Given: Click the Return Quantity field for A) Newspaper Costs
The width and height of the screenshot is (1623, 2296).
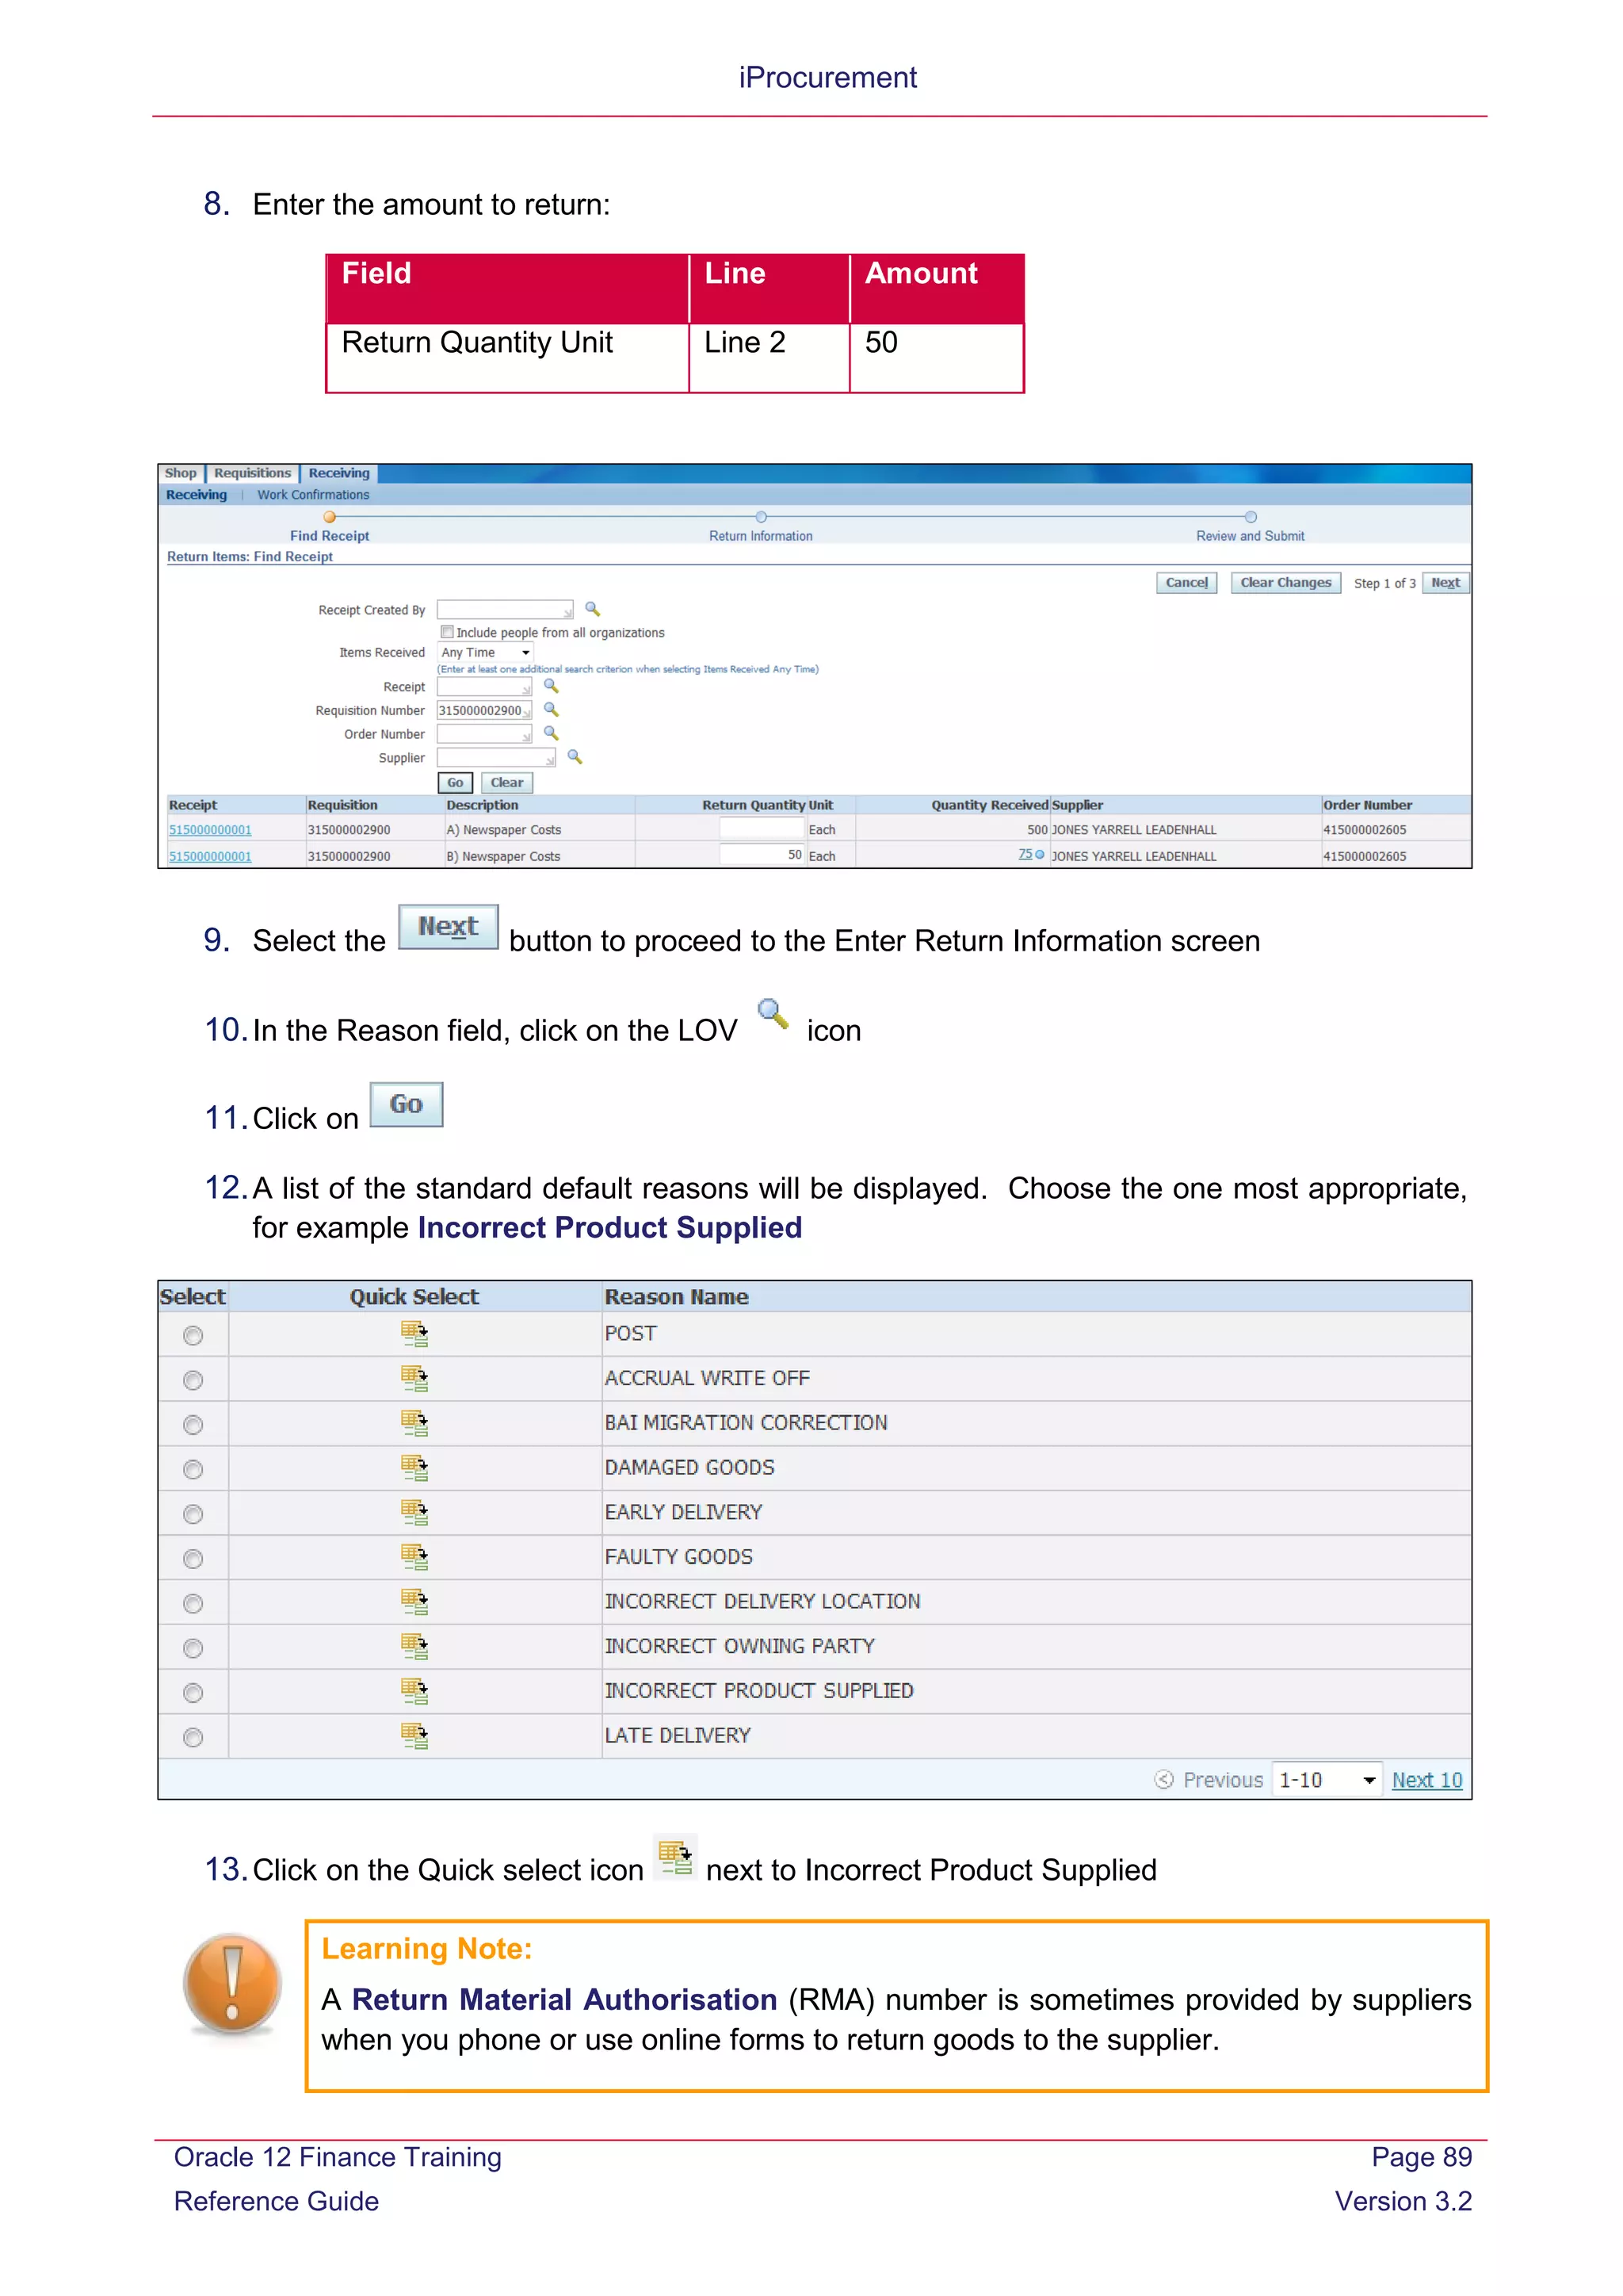Looking at the screenshot, I should click(762, 828).
